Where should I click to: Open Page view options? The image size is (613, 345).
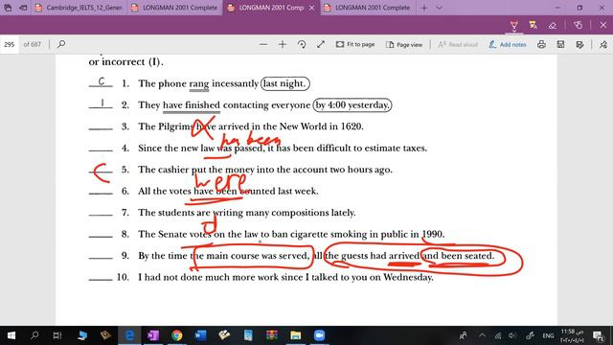click(404, 45)
